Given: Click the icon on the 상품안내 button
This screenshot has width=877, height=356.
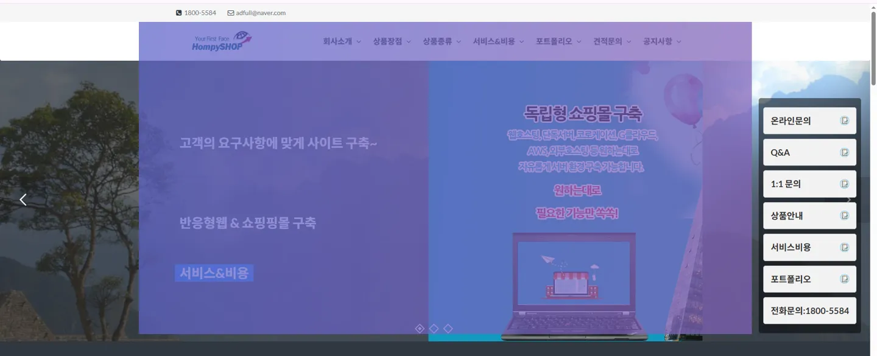Looking at the screenshot, I should tap(845, 215).
